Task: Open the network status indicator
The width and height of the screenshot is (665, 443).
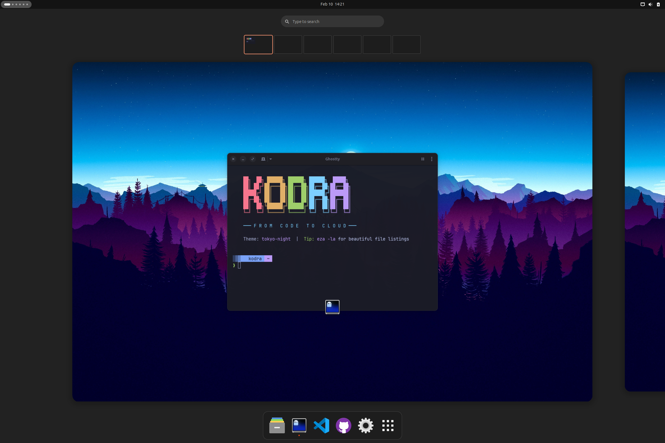Action: coord(642,4)
